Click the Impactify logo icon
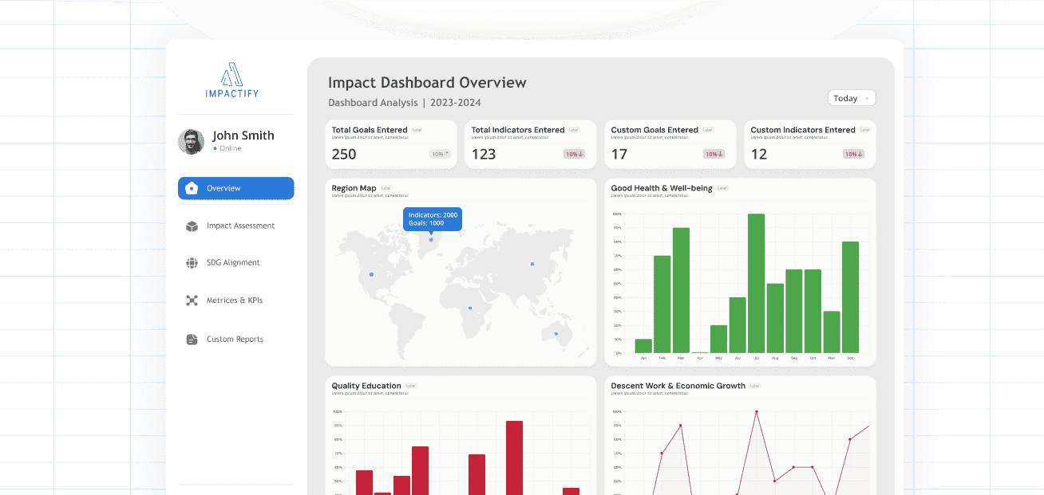The height and width of the screenshot is (495, 1044). (231, 74)
